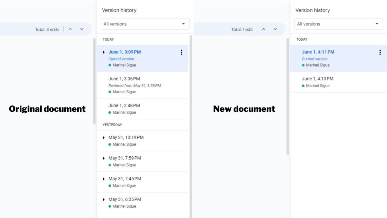Click the new document page scrollbar
This screenshot has height=218, width=387.
[288, 97]
